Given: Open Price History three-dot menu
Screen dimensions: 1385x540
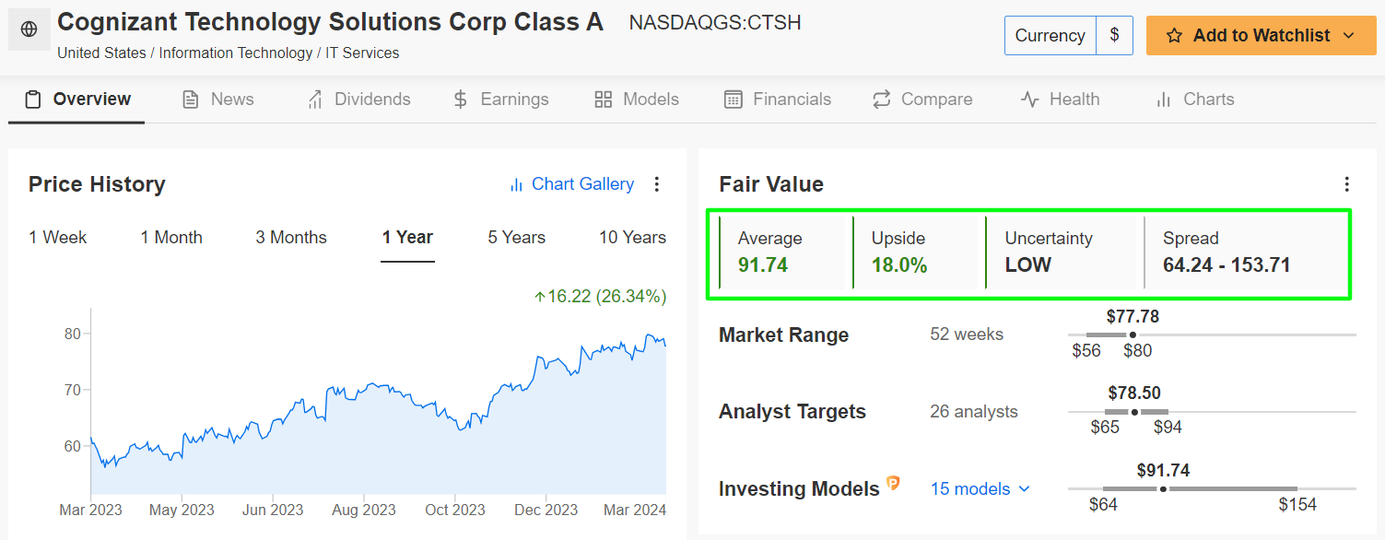Looking at the screenshot, I should (x=657, y=184).
